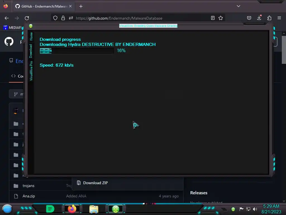
Task: Open the VirusWire Pro sidebar tab
Action: (x=31, y=71)
